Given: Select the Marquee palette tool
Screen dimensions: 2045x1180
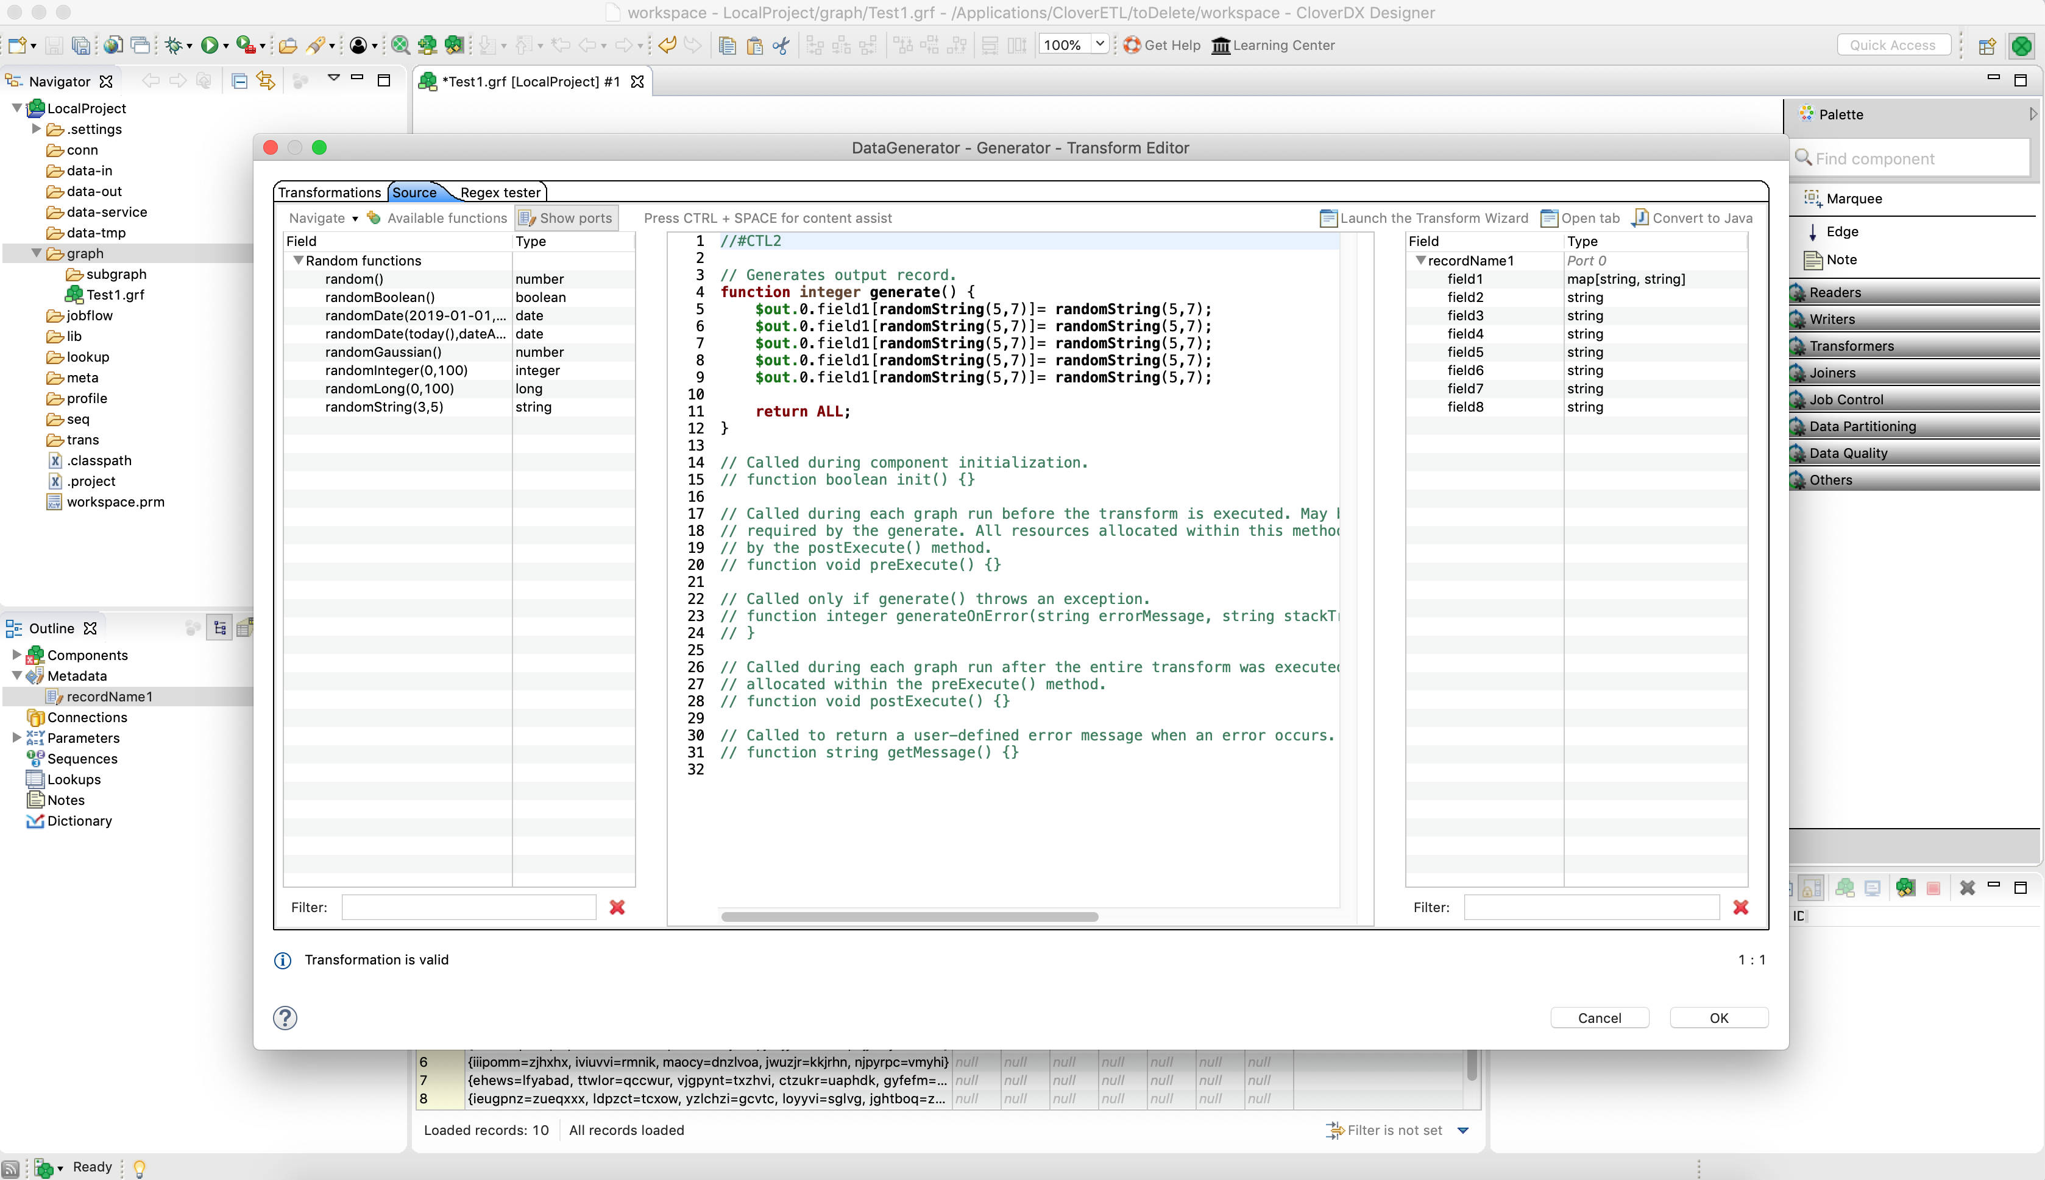Looking at the screenshot, I should coord(1853,198).
